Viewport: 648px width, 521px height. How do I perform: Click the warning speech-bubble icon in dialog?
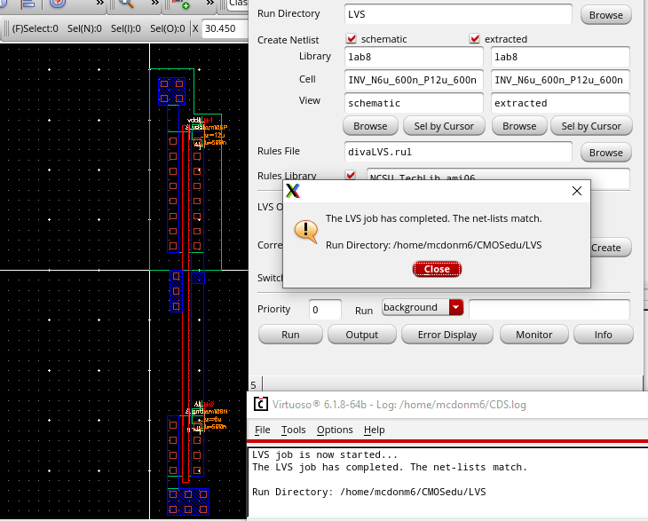(x=305, y=231)
